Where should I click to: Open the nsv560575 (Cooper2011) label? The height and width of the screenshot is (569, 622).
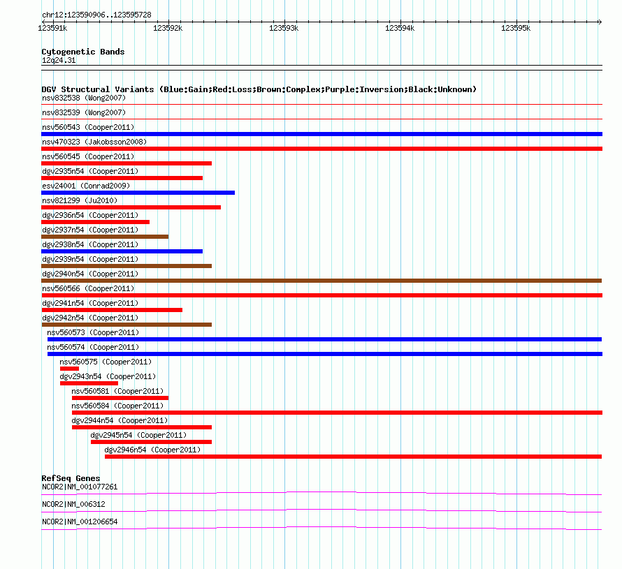coord(106,362)
